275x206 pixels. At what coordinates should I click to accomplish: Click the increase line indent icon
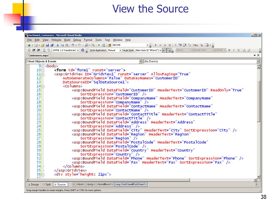tap(38, 50)
